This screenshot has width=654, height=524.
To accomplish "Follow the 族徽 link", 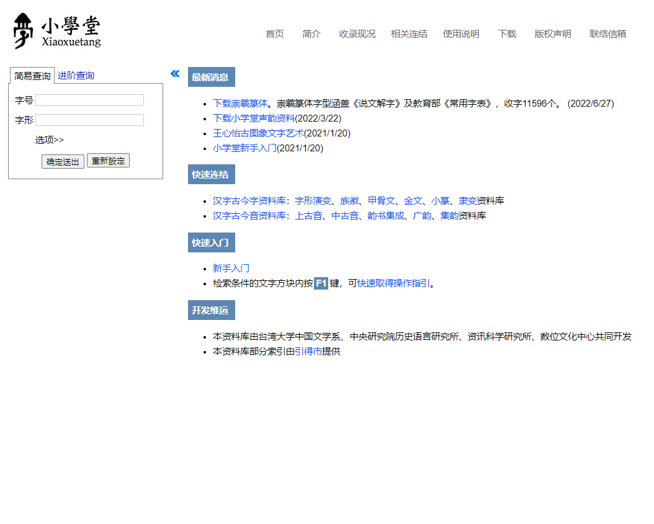I will (x=349, y=201).
